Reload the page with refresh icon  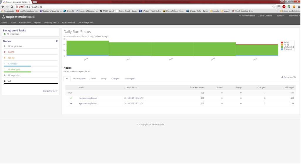click(x=12, y=6)
